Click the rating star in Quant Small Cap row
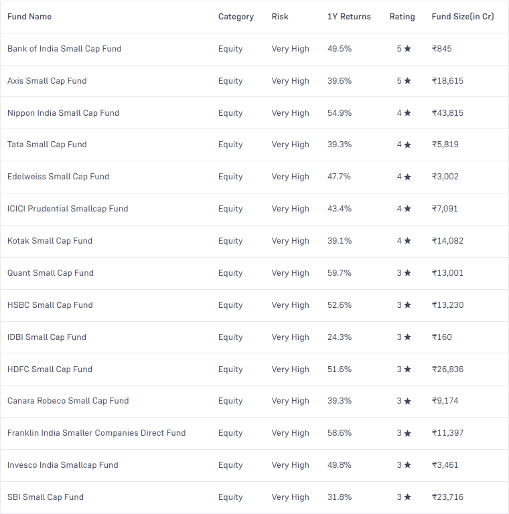The height and width of the screenshot is (514, 509). click(407, 273)
